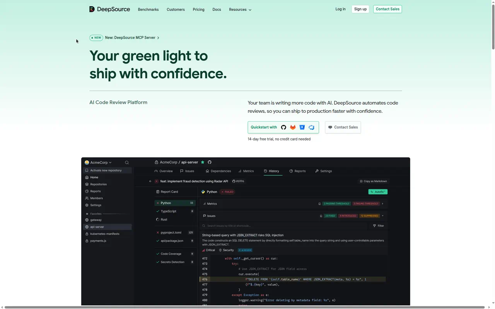495x309 pixels.
Task: Select the Secrets Detection row
Action: tap(175, 262)
